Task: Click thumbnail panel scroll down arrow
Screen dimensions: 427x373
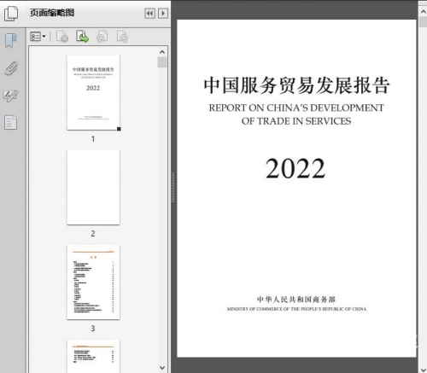Action: click(x=162, y=368)
